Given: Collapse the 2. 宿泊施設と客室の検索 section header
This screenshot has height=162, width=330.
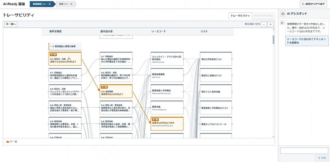Looking at the screenshot, I should click(65, 46).
